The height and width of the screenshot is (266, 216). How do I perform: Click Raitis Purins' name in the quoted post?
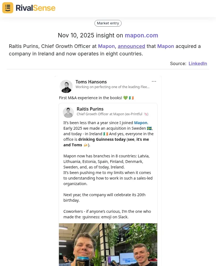(x=90, y=109)
